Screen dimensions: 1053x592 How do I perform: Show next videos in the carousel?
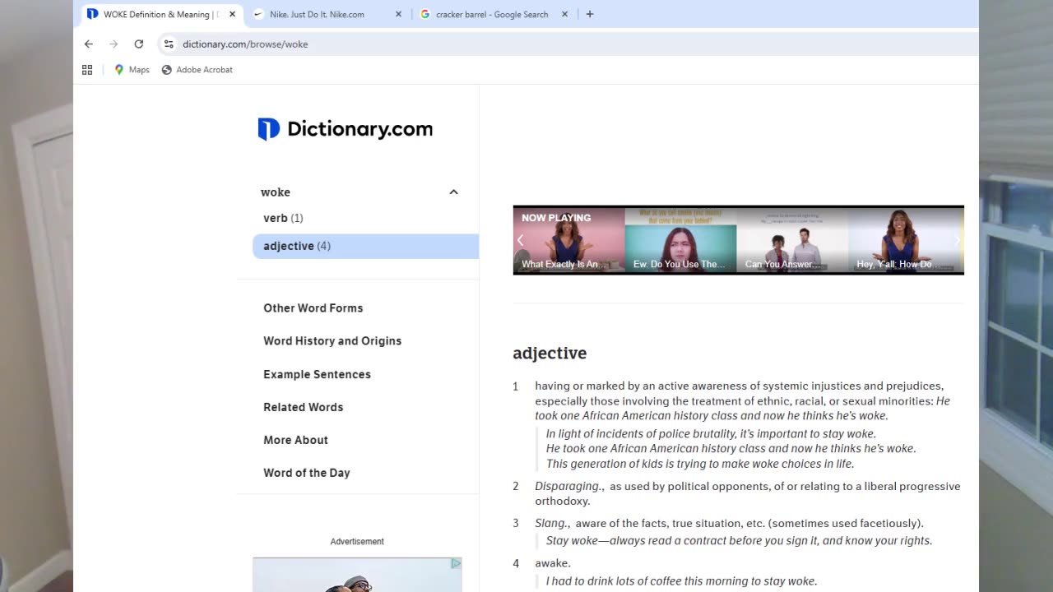(956, 240)
